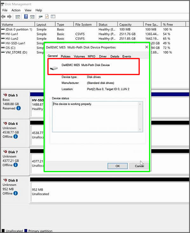Screen dimensions: 190x233
Task: Switch to the MPIO tab
Action: 92,56
